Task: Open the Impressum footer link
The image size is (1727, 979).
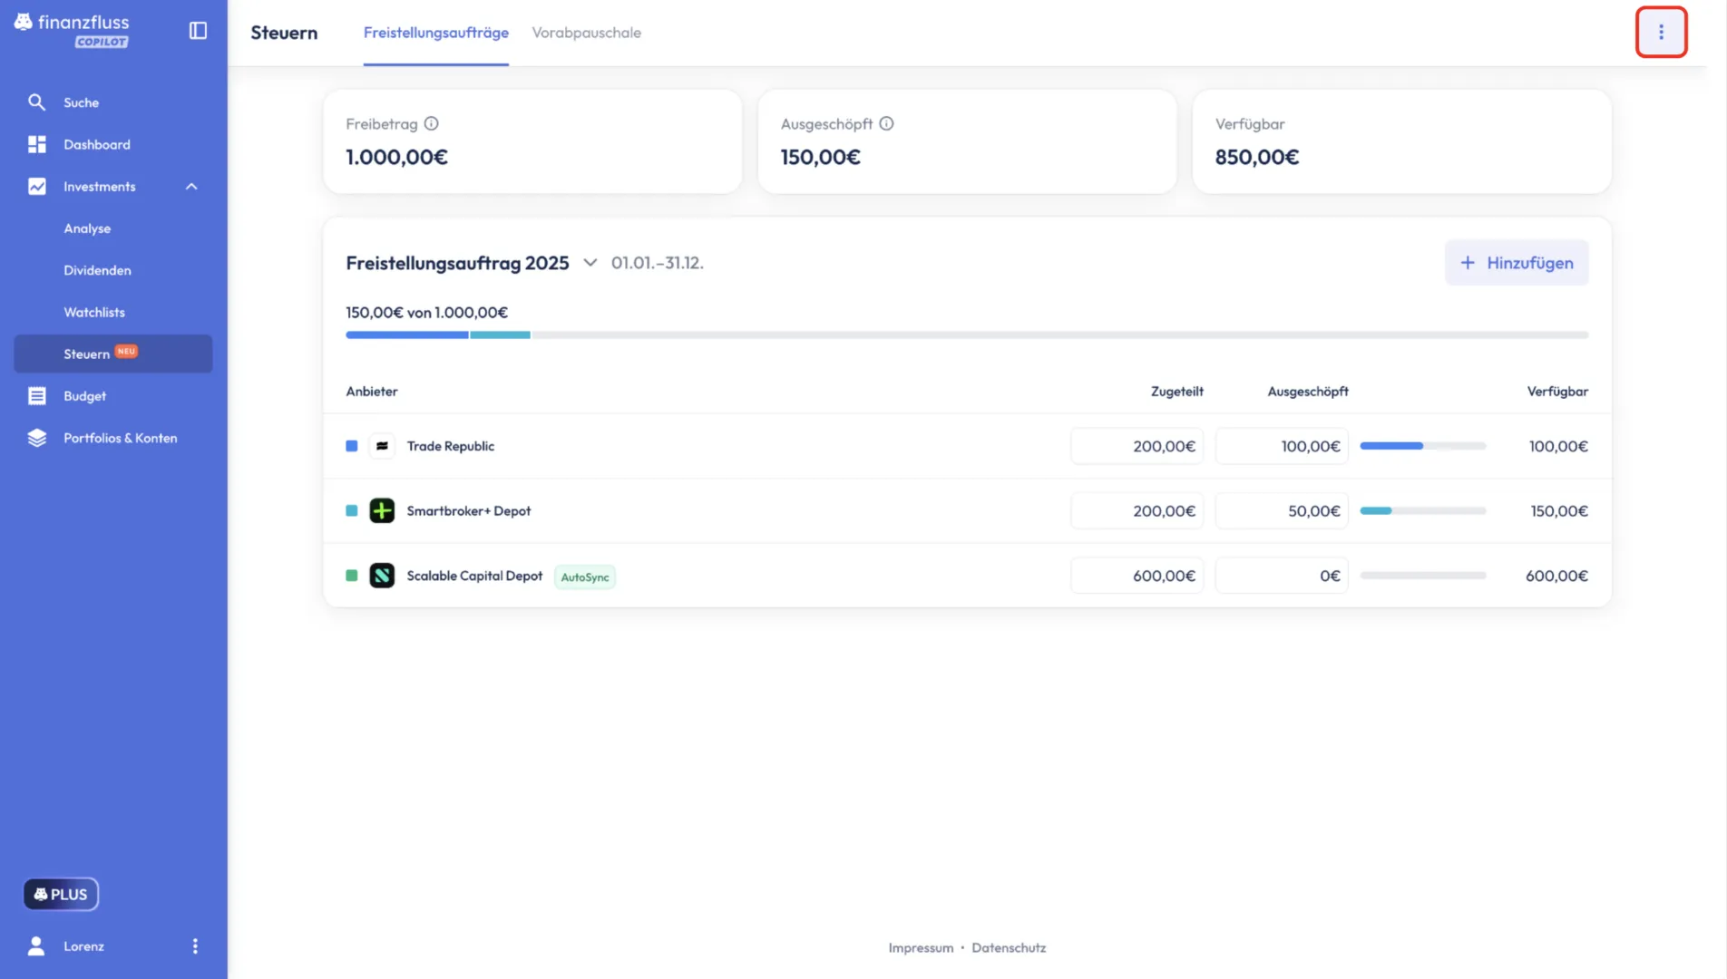Action: tap(921, 947)
